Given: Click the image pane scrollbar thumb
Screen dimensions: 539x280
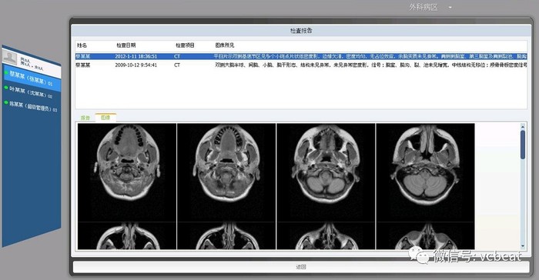Looking at the screenshot, I should coord(523,145).
